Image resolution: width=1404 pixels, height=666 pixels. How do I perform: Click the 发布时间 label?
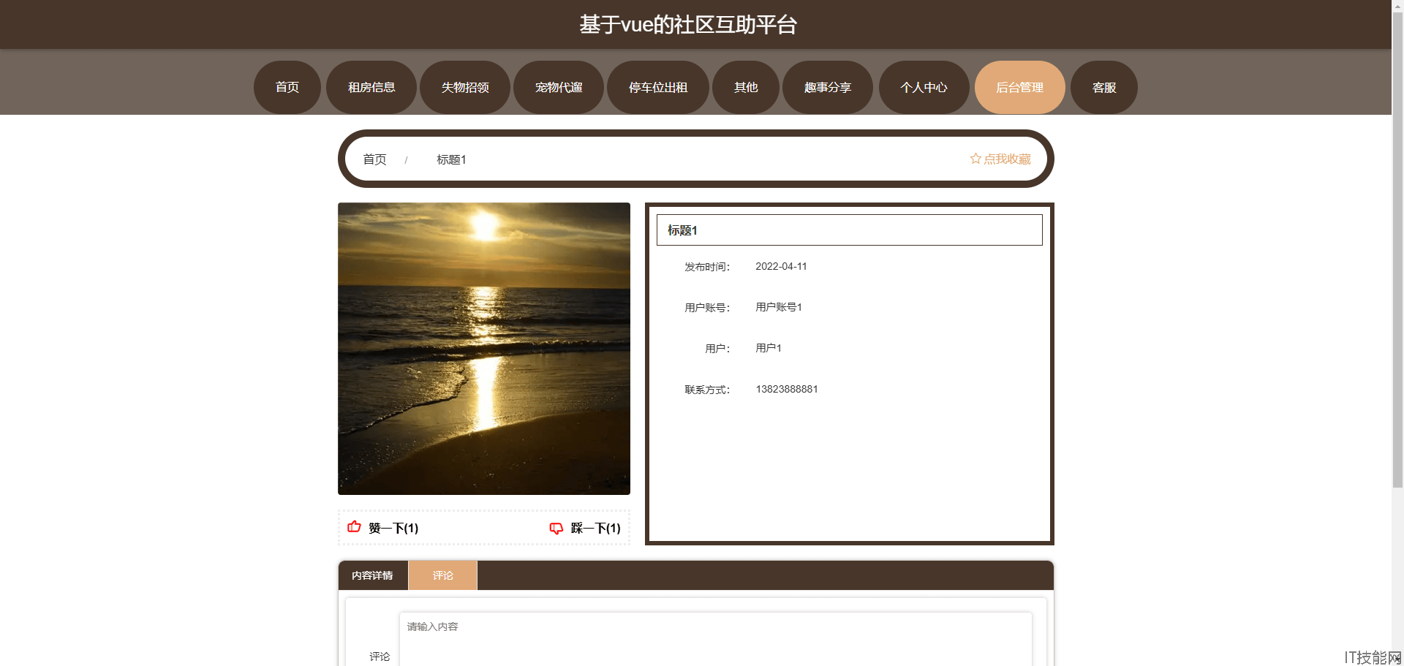click(x=707, y=267)
